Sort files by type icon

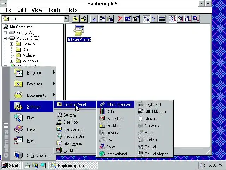[180, 19]
